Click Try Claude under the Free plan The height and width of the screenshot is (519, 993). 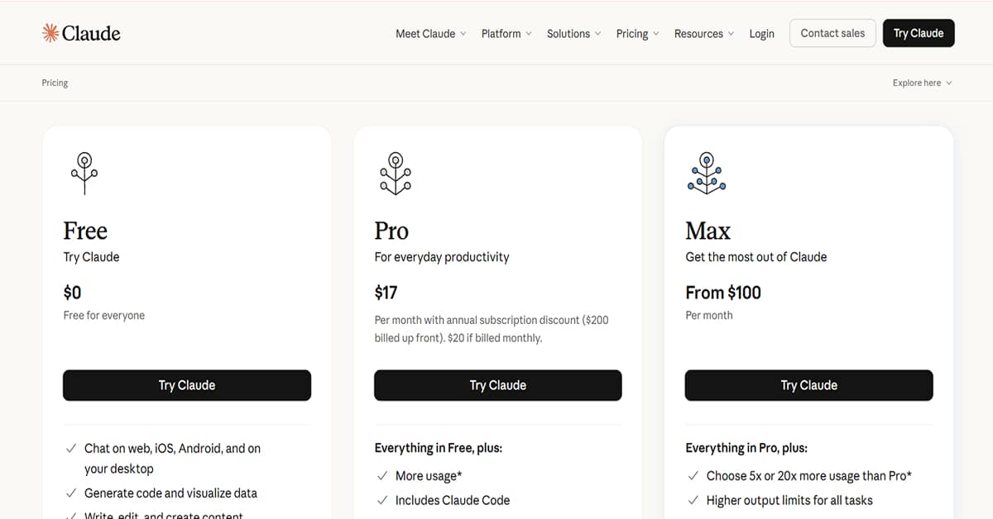click(x=187, y=385)
